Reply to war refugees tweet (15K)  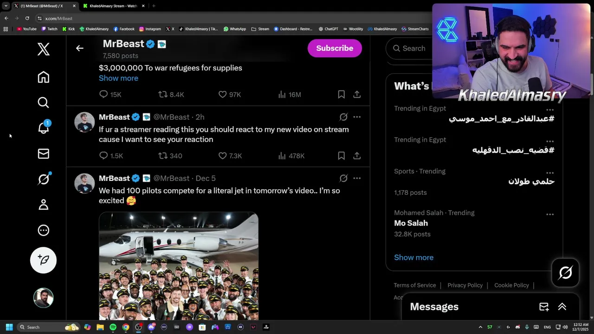110,95
